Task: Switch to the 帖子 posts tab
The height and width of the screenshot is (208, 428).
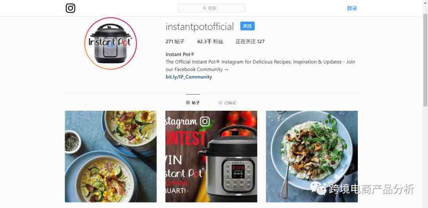Action: (x=193, y=103)
